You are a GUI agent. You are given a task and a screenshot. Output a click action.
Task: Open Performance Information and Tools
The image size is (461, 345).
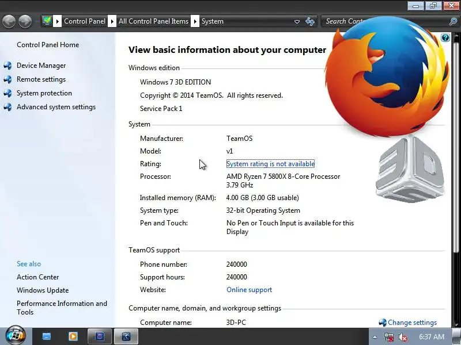[x=62, y=308]
